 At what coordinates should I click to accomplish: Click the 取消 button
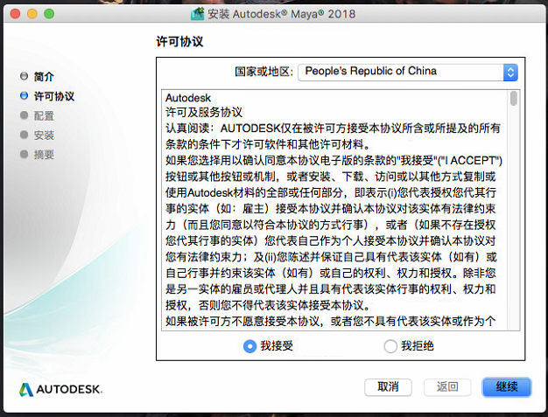click(388, 387)
